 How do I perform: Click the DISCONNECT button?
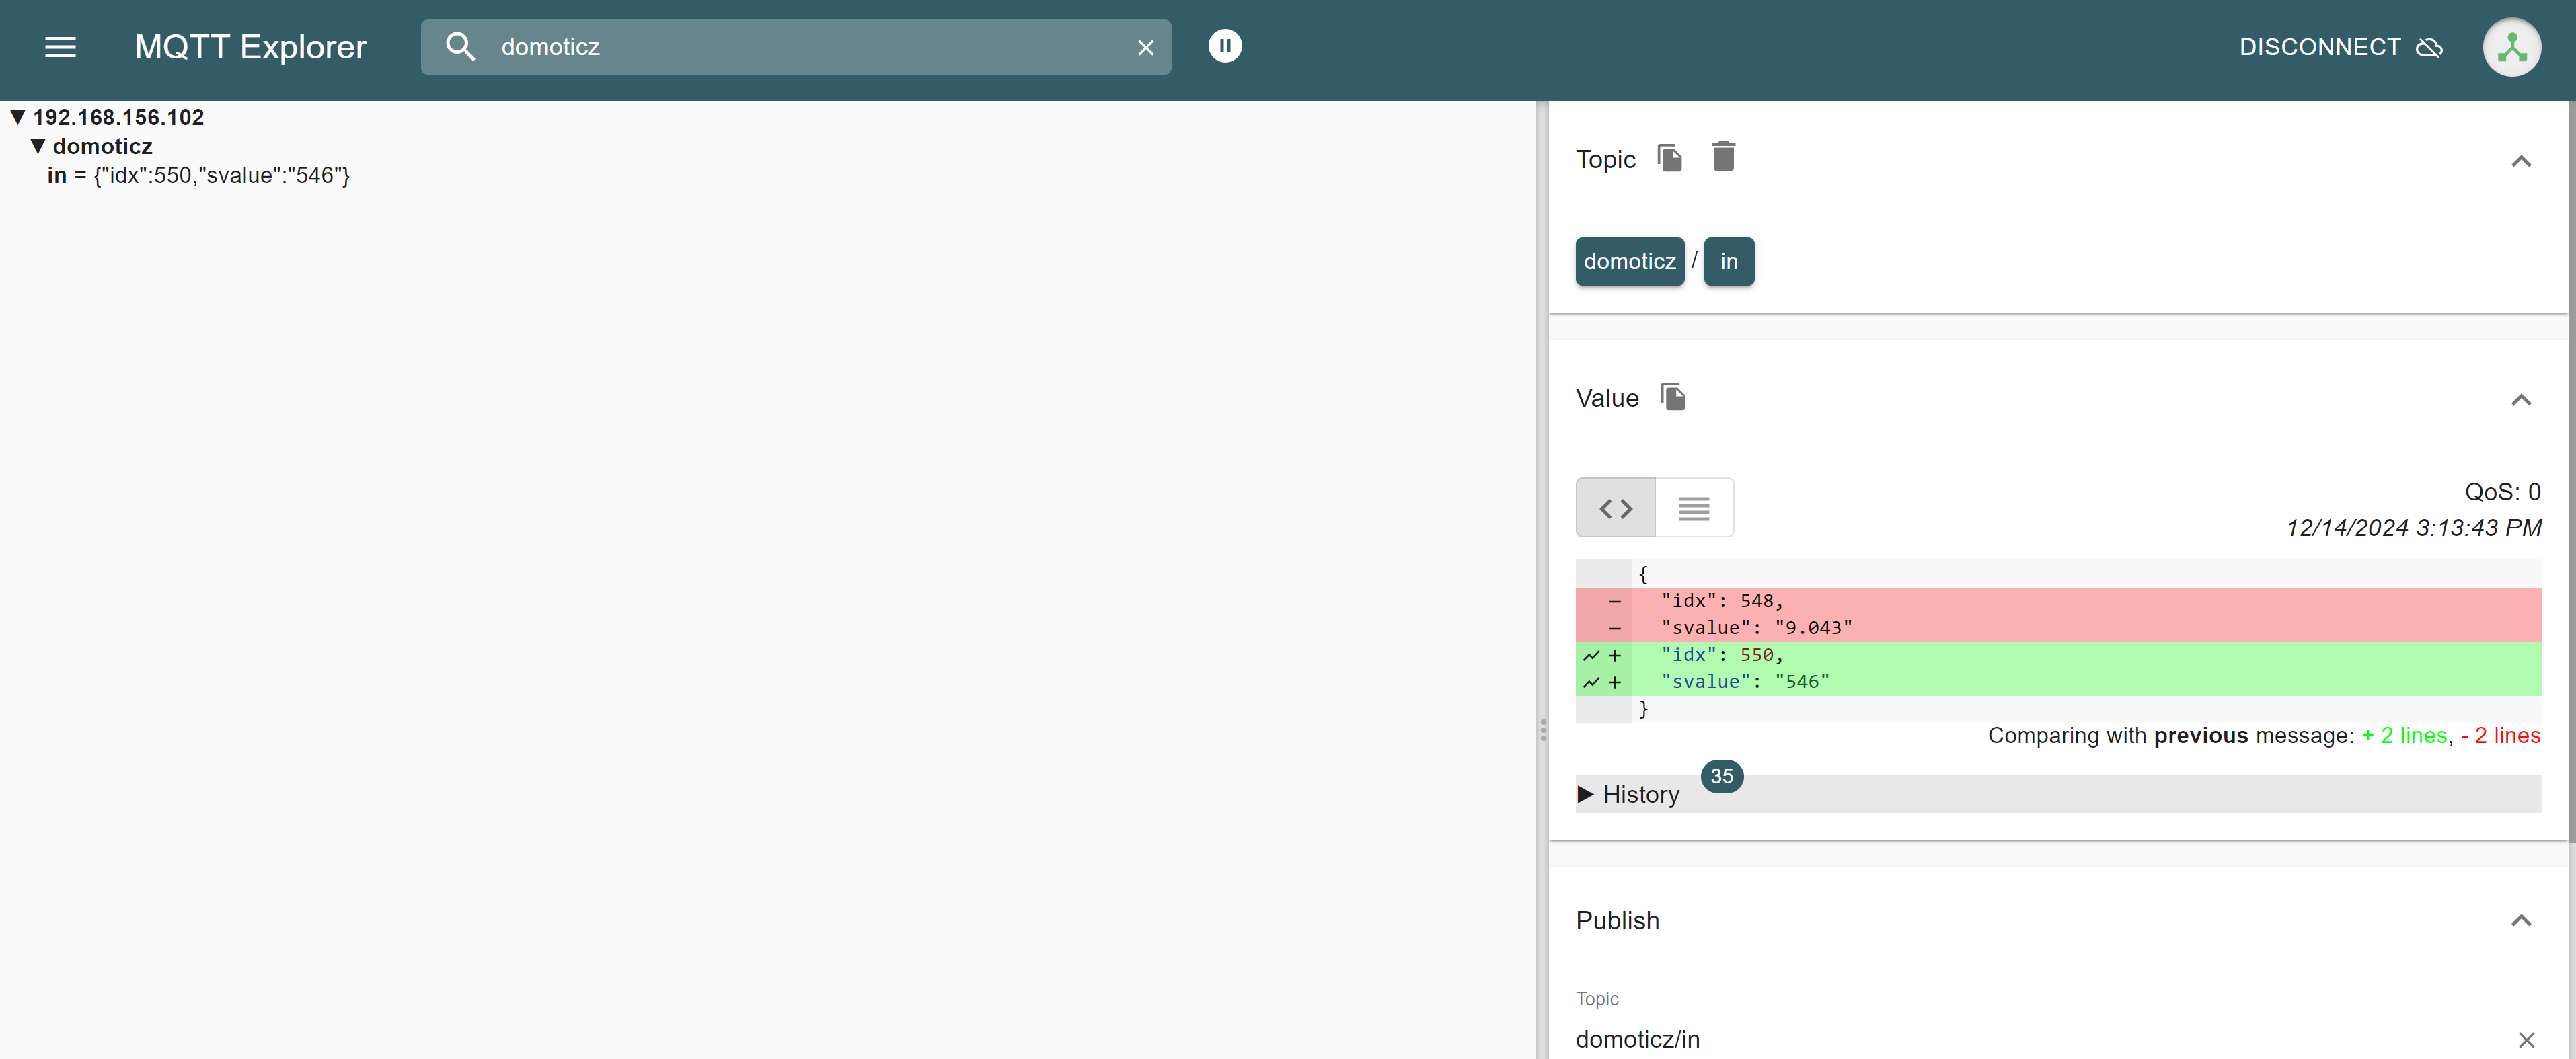pos(2340,47)
